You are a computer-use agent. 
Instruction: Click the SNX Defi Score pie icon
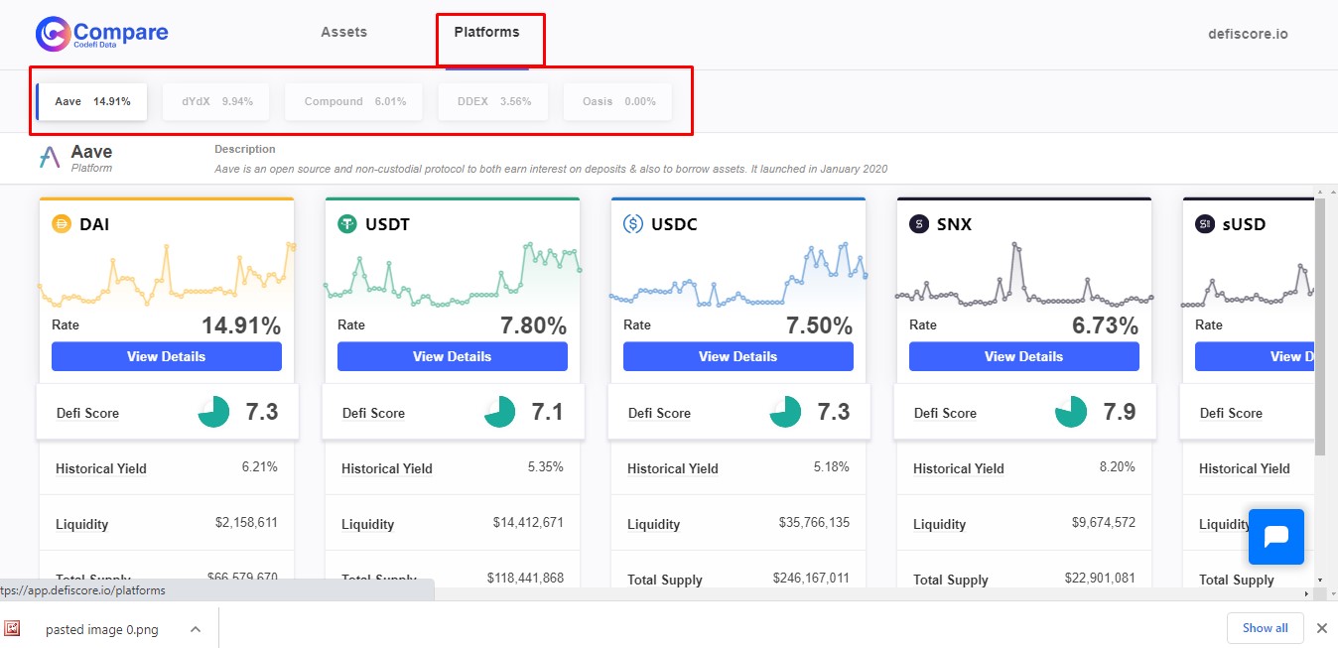pos(1071,412)
